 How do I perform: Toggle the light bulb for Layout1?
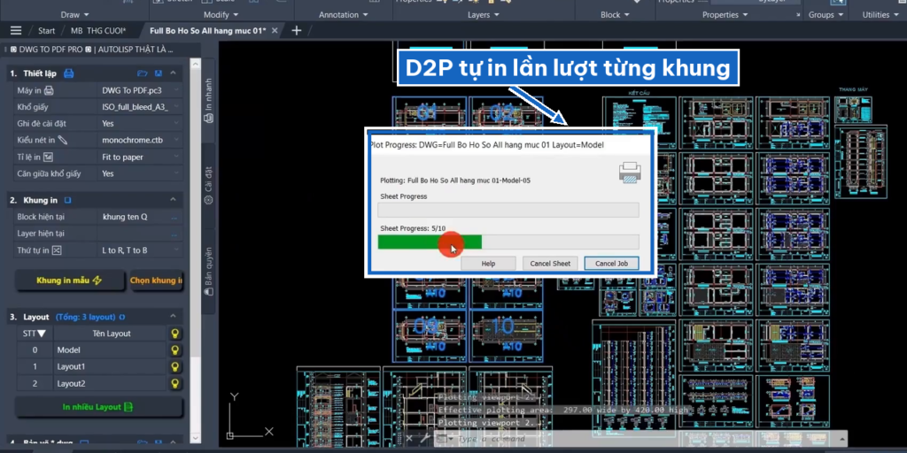pos(174,367)
